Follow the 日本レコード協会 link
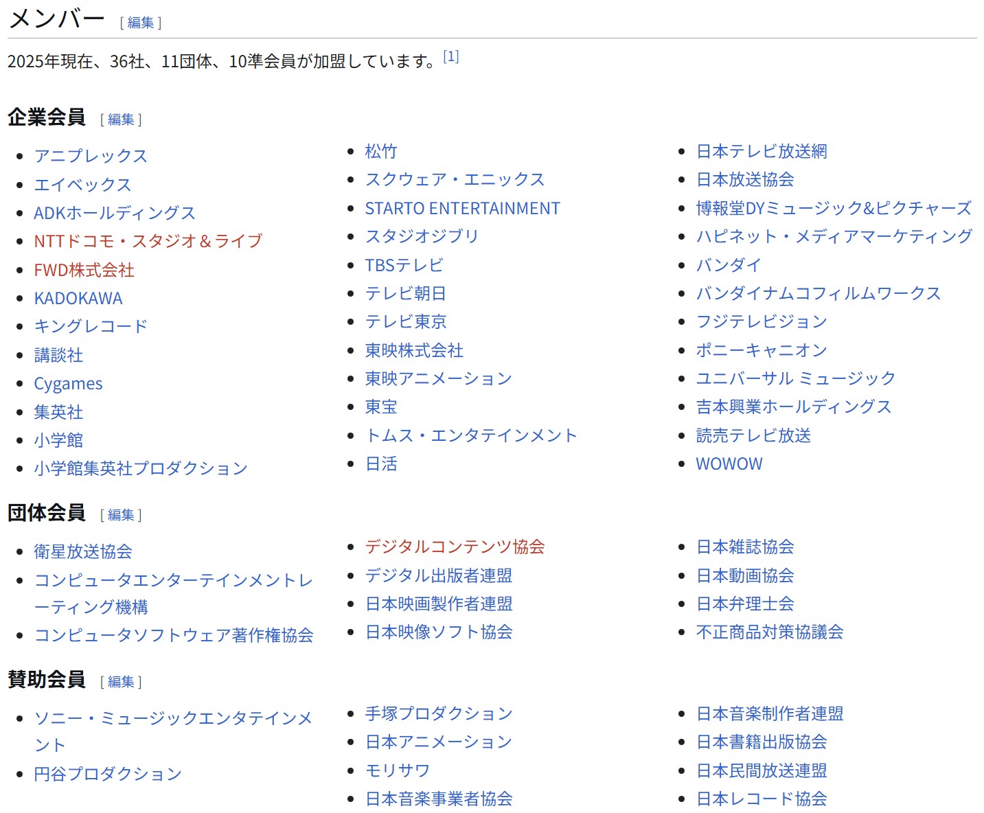The image size is (984, 813). coord(762,799)
